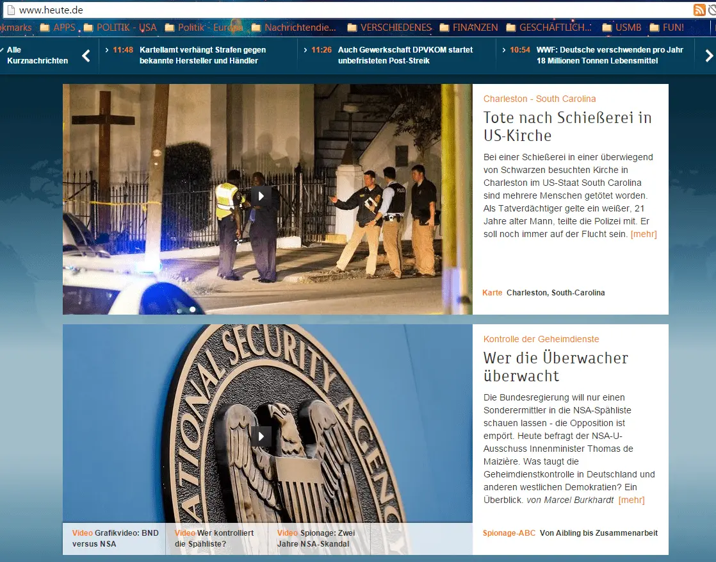The height and width of the screenshot is (562, 716).
Task: Click the RSS feed icon in address bar
Action: click(699, 10)
